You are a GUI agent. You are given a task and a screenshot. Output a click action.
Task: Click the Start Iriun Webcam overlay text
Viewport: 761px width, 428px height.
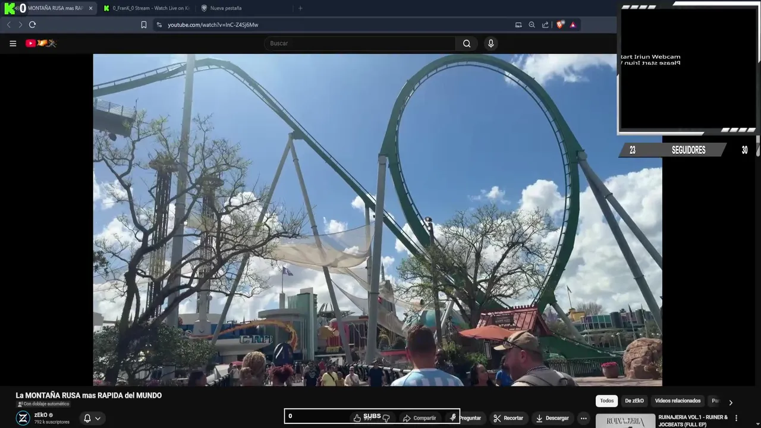point(650,57)
